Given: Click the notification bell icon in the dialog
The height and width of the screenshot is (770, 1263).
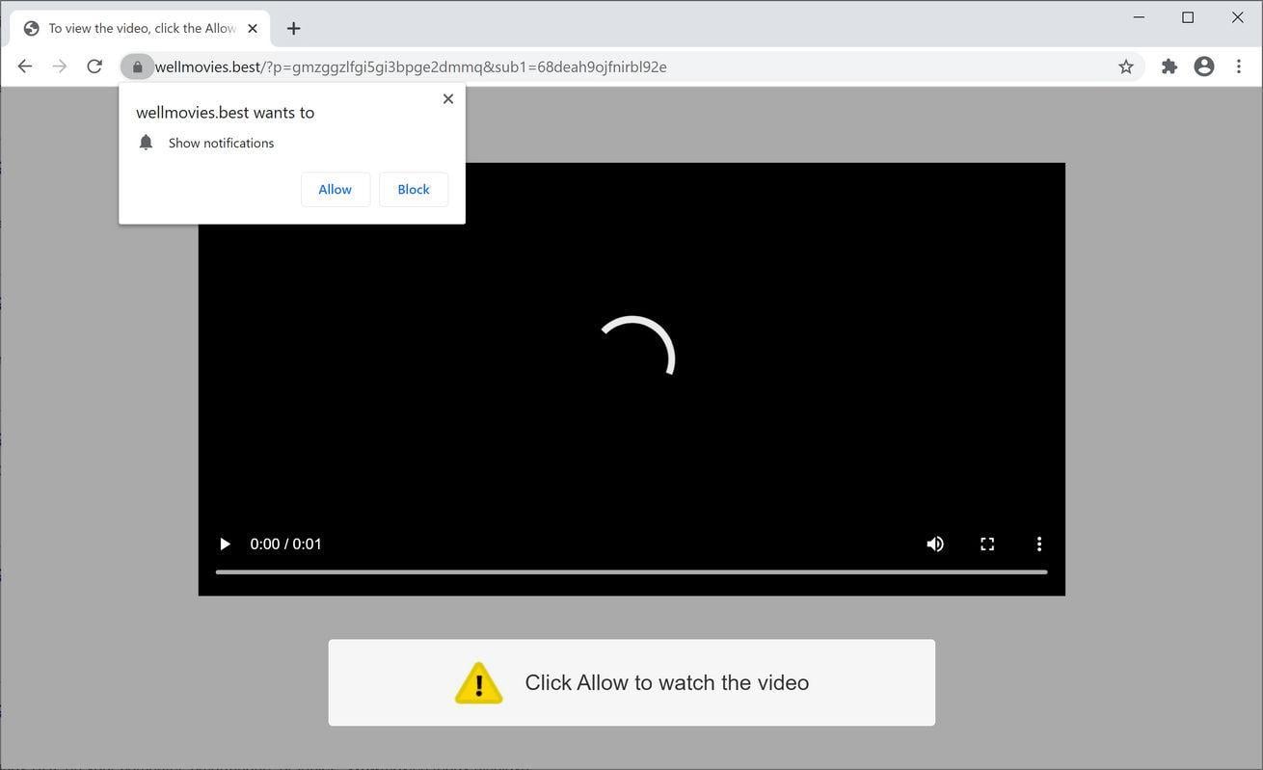Looking at the screenshot, I should [146, 142].
